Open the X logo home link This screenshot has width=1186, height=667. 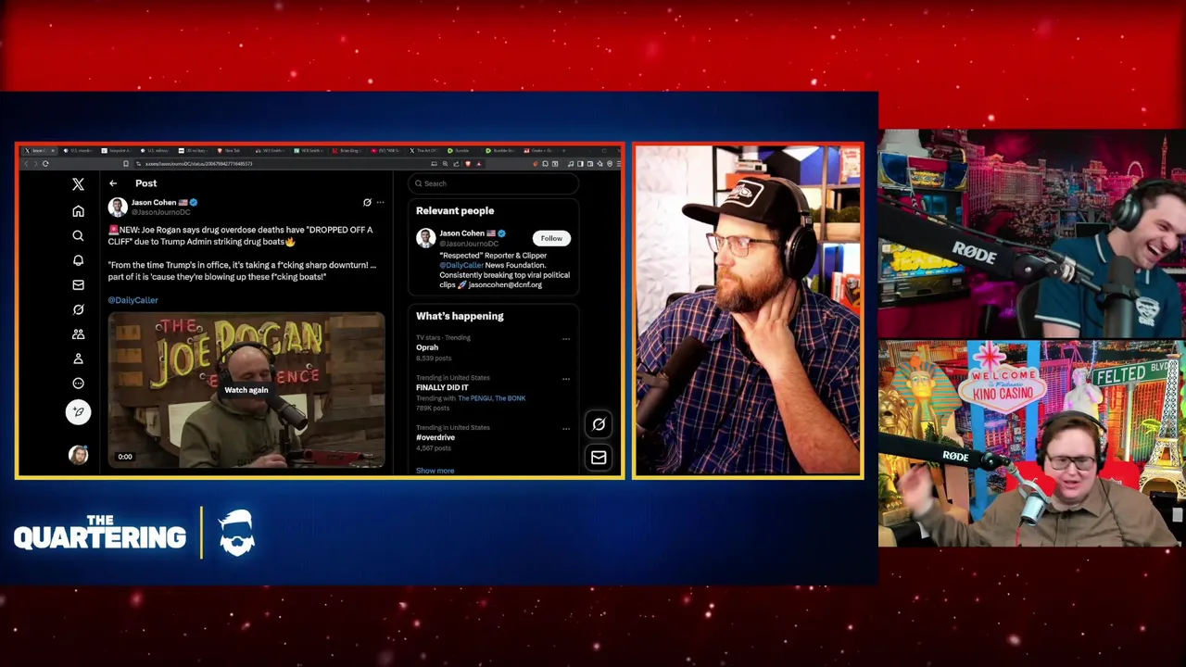pyautogui.click(x=78, y=184)
